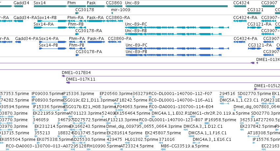Select the DMG4A.3_1.E16.C1 EST label
Image resolution: width=280 pixels, height=151 pixels.
(x=212, y=140)
